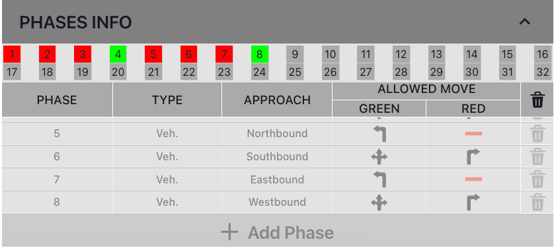Click Southbound green all-directions arrow icon
The image size is (554, 248).
point(379,157)
